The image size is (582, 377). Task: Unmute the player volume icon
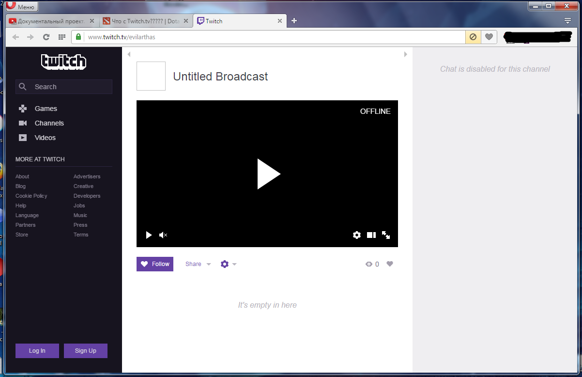click(163, 235)
